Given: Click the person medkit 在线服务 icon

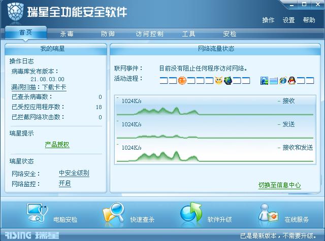Looking at the screenshot, I should 268,213.
